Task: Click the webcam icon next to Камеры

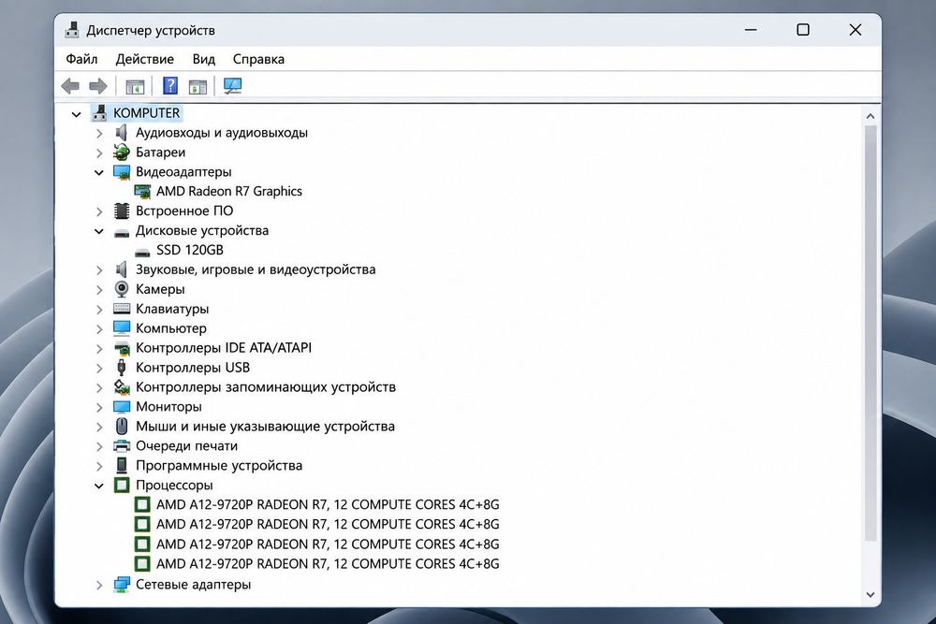Action: click(122, 289)
